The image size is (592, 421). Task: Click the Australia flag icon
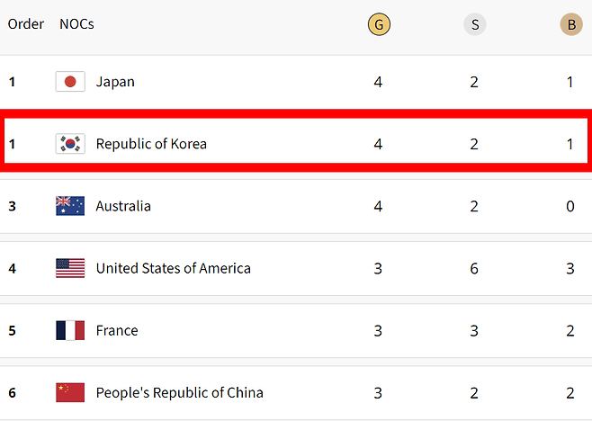point(70,206)
